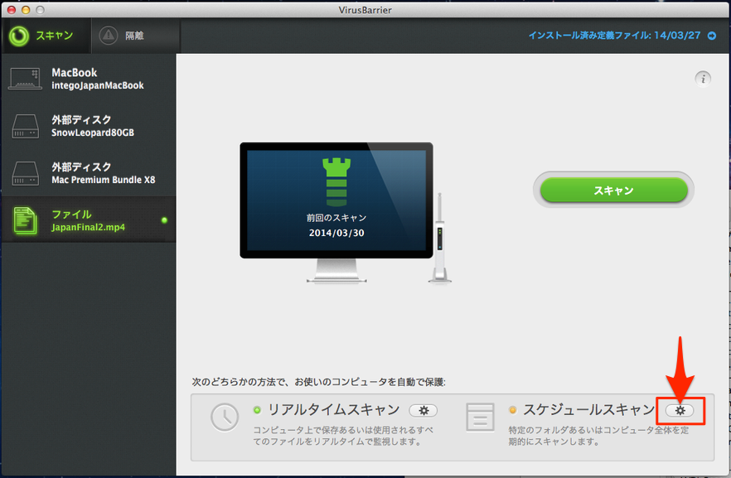731x478 pixels.
Task: Click the green circular scan tab icon
Action: click(19, 36)
